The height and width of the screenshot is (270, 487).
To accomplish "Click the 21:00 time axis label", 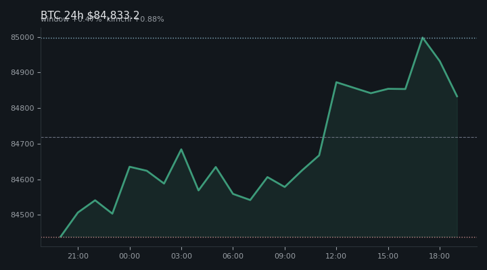I will pos(78,256).
